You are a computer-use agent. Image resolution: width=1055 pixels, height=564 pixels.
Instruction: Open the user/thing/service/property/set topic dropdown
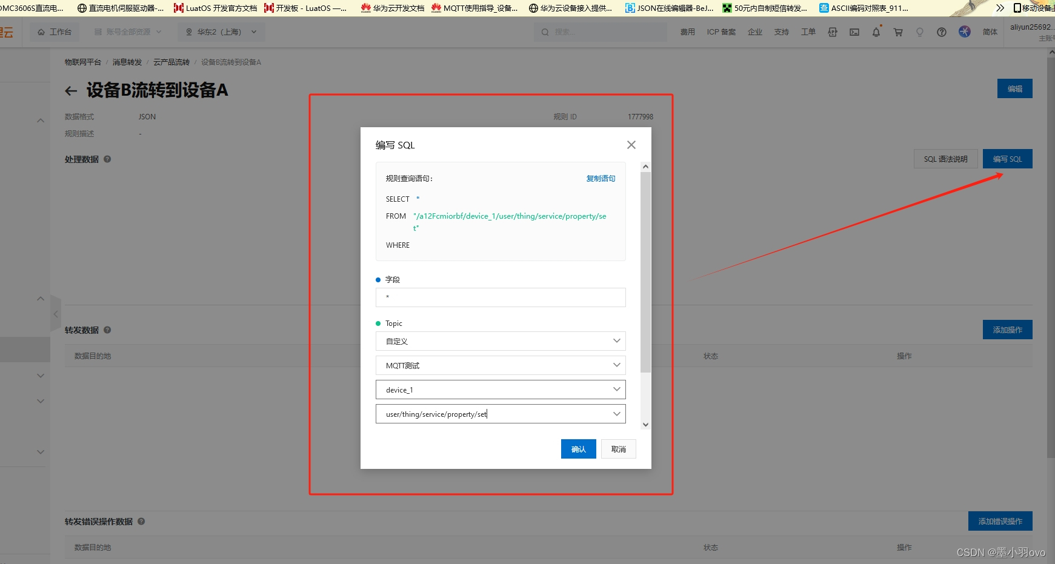coord(501,414)
